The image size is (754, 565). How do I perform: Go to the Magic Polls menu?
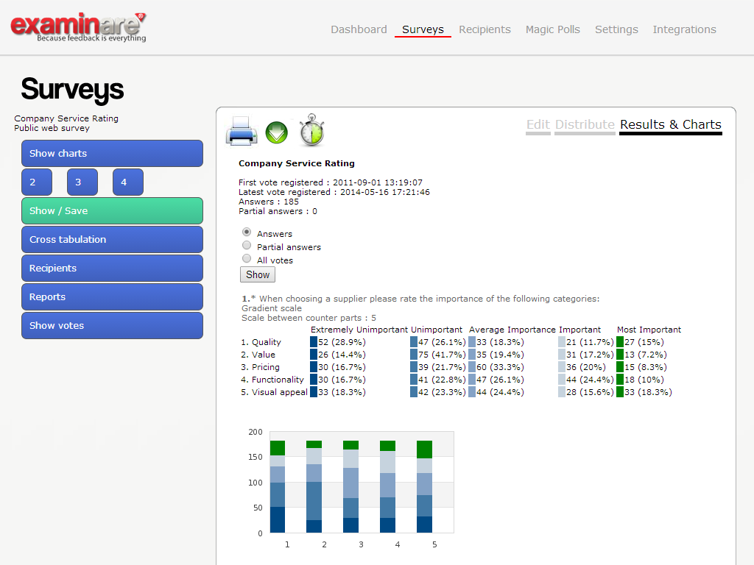click(552, 29)
